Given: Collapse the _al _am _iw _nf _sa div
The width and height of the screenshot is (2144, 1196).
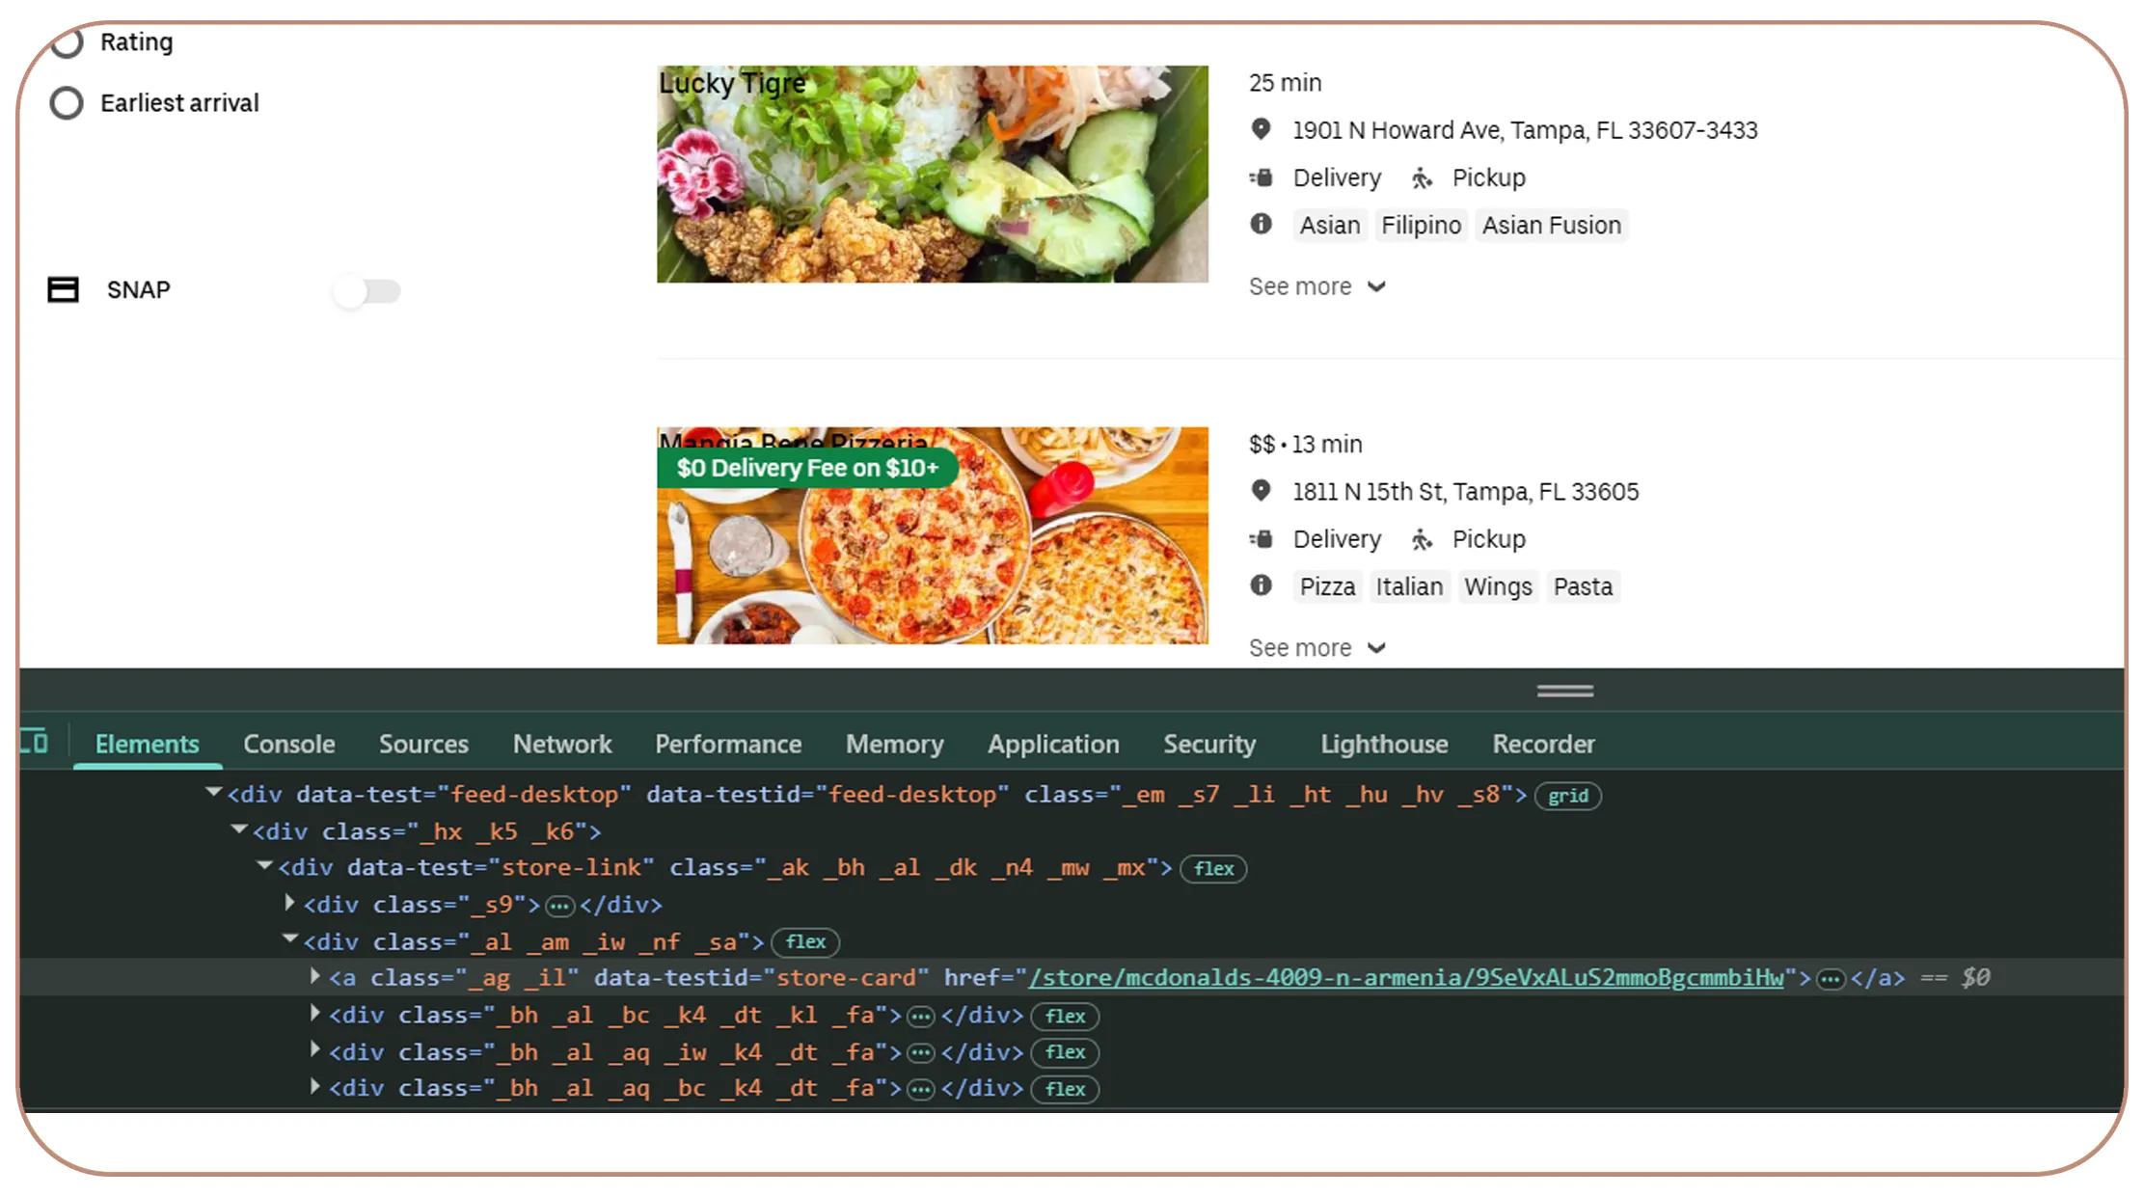Looking at the screenshot, I should (290, 939).
